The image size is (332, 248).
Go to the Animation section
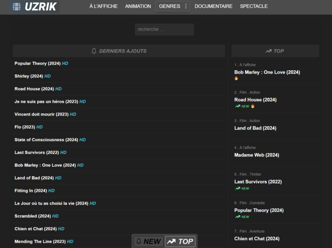(x=138, y=6)
